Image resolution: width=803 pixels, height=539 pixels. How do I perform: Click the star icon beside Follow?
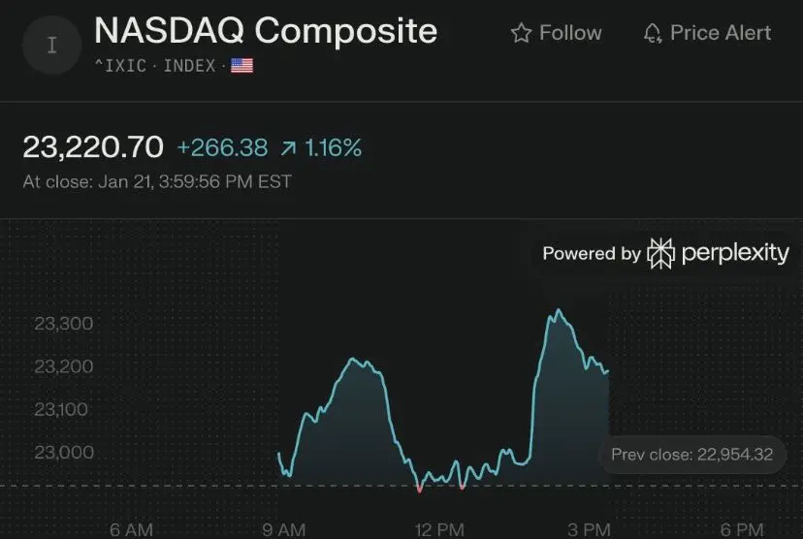tap(522, 34)
